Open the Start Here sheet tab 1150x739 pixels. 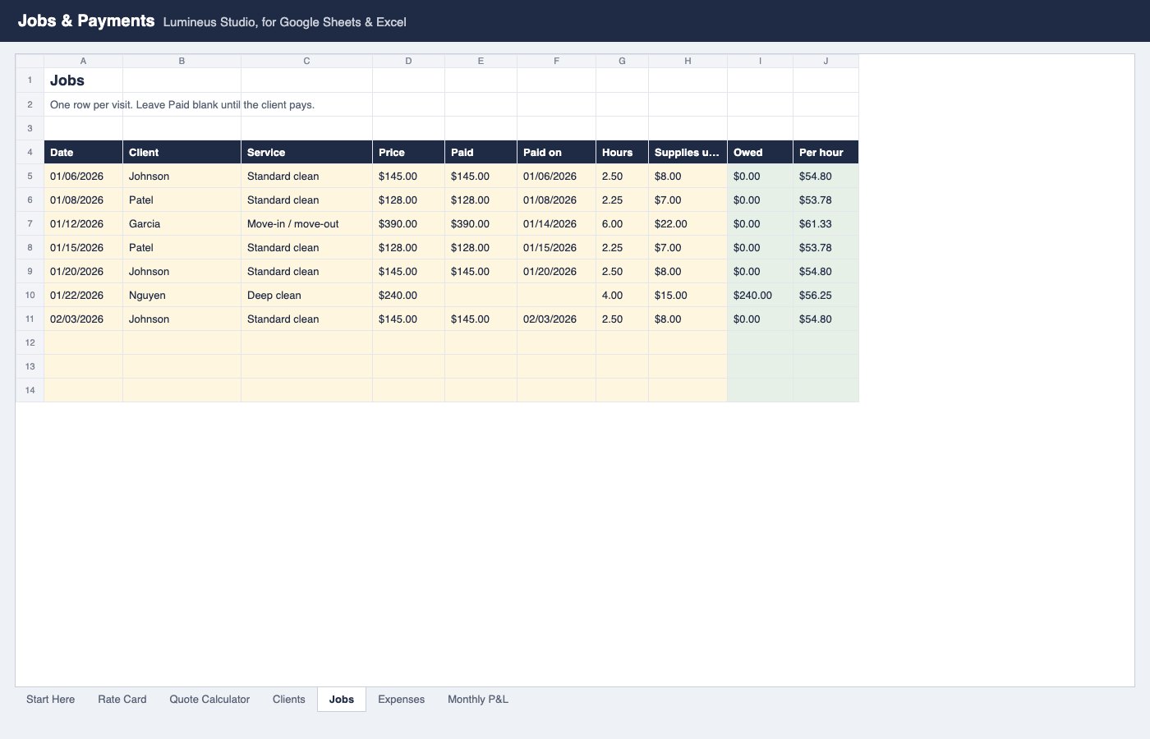point(50,700)
